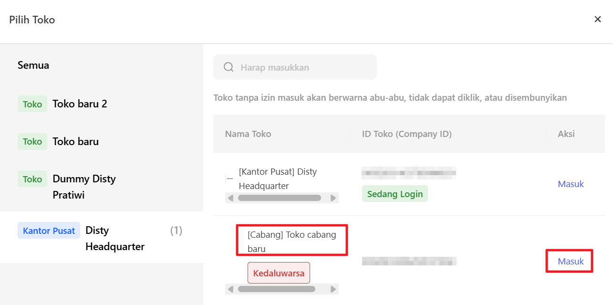Click Masuk for Toko cabang baru
613x305 pixels.
(x=571, y=262)
